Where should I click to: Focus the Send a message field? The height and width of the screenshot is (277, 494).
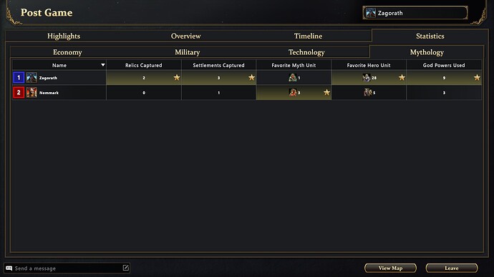pyautogui.click(x=67, y=268)
